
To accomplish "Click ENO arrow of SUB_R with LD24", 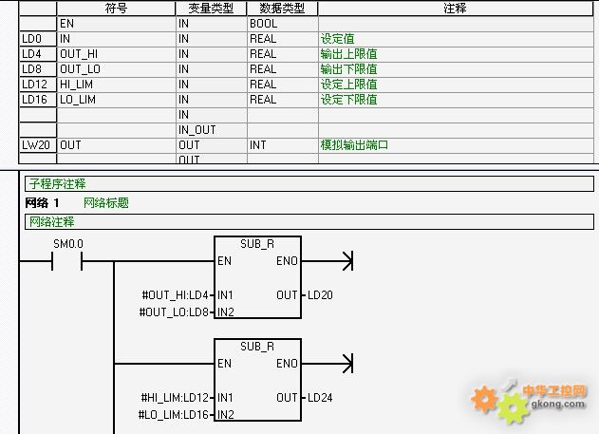I will click(347, 364).
